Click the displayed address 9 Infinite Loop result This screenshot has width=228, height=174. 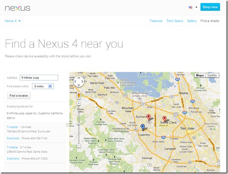35,115
